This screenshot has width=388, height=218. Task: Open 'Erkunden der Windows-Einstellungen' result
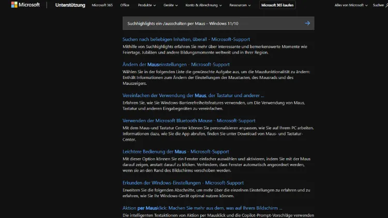pos(183,183)
